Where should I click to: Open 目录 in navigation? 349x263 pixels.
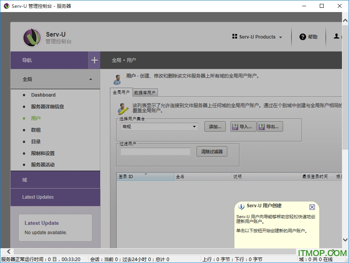tap(36, 141)
